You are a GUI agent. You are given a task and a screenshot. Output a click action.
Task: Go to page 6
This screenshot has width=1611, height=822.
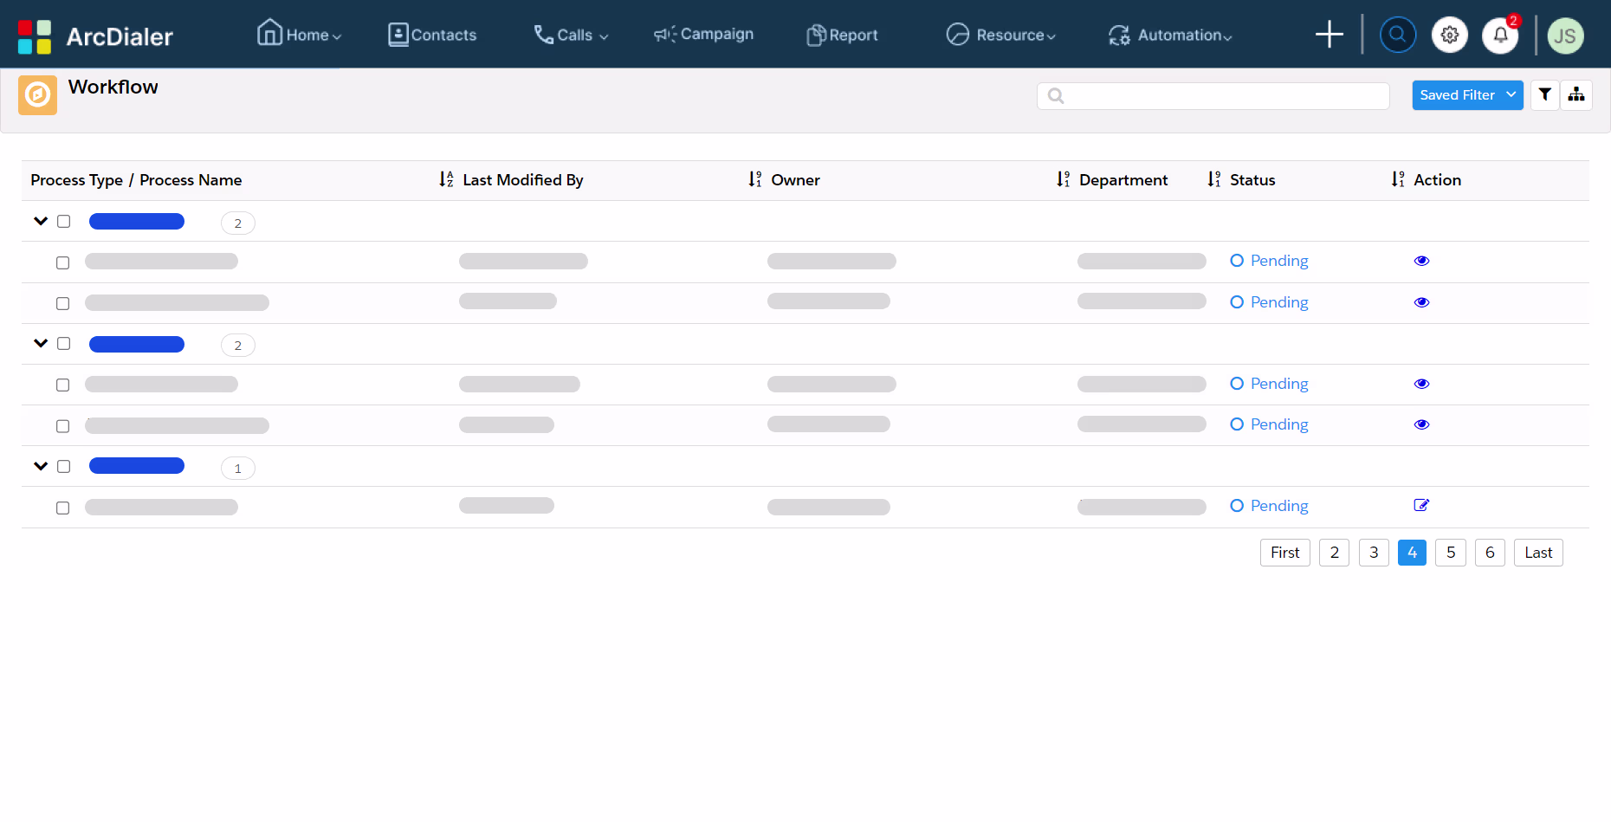point(1490,553)
